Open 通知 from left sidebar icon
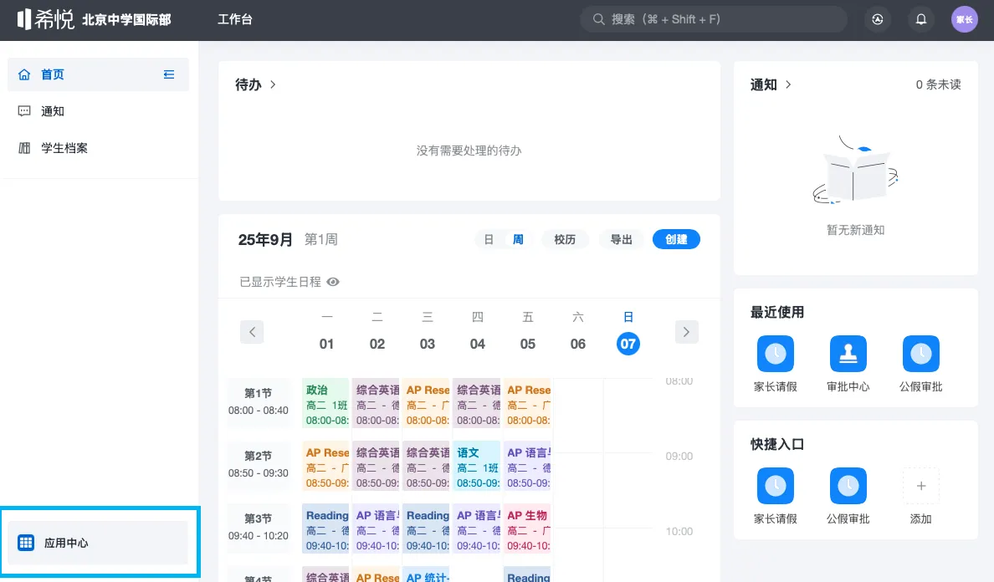 tap(50, 110)
